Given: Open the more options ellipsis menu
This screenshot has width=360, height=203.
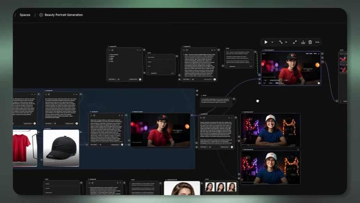Looking at the screenshot, I should pos(317,42).
